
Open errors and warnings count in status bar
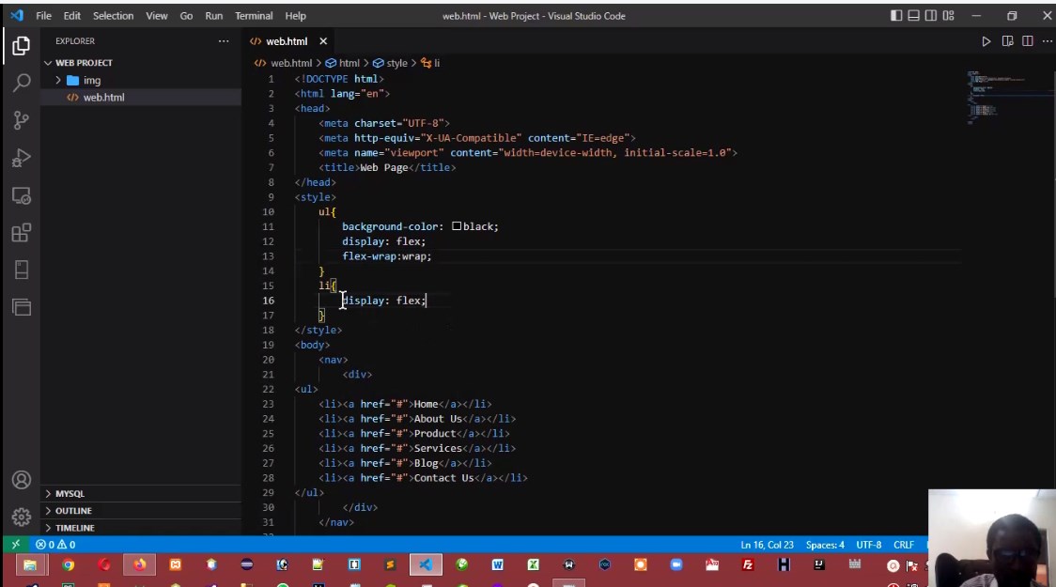click(55, 544)
